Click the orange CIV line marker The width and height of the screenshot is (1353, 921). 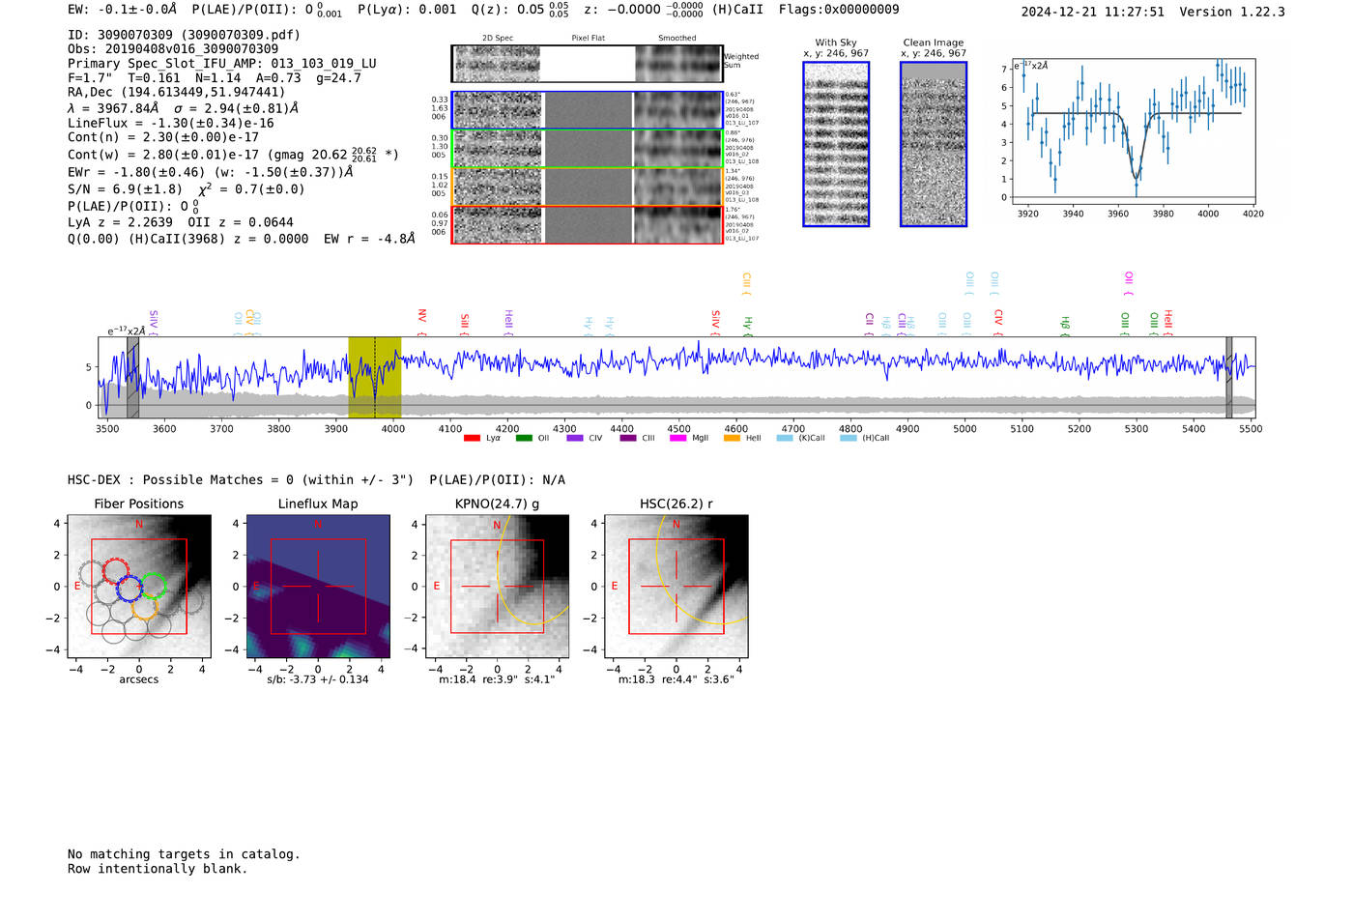(249, 323)
